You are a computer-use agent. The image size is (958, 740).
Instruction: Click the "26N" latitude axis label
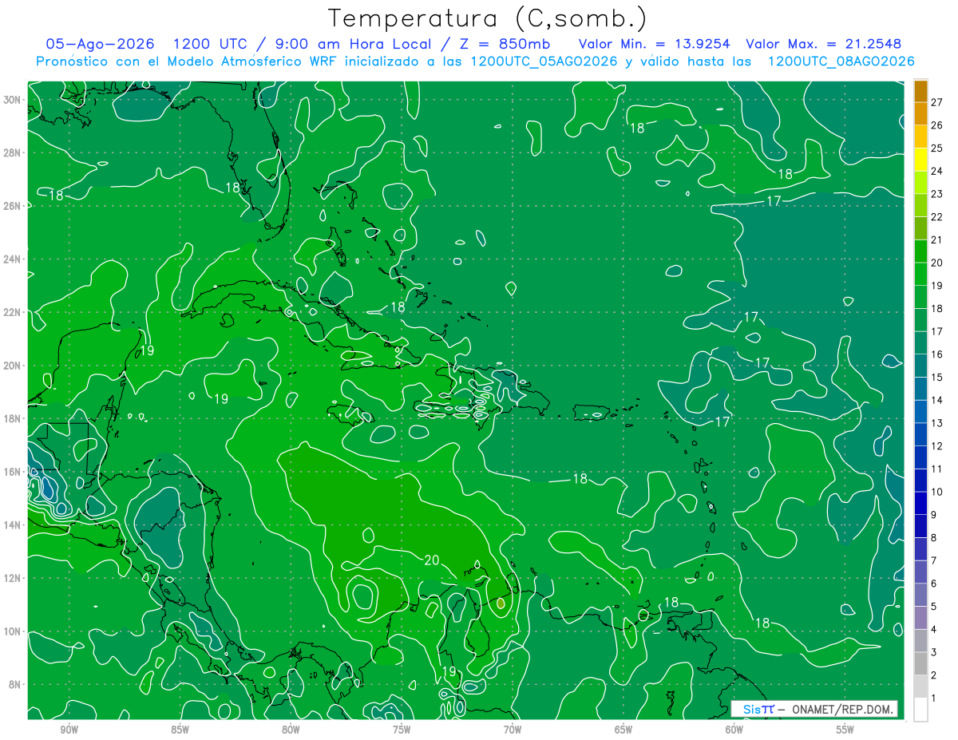point(14,206)
